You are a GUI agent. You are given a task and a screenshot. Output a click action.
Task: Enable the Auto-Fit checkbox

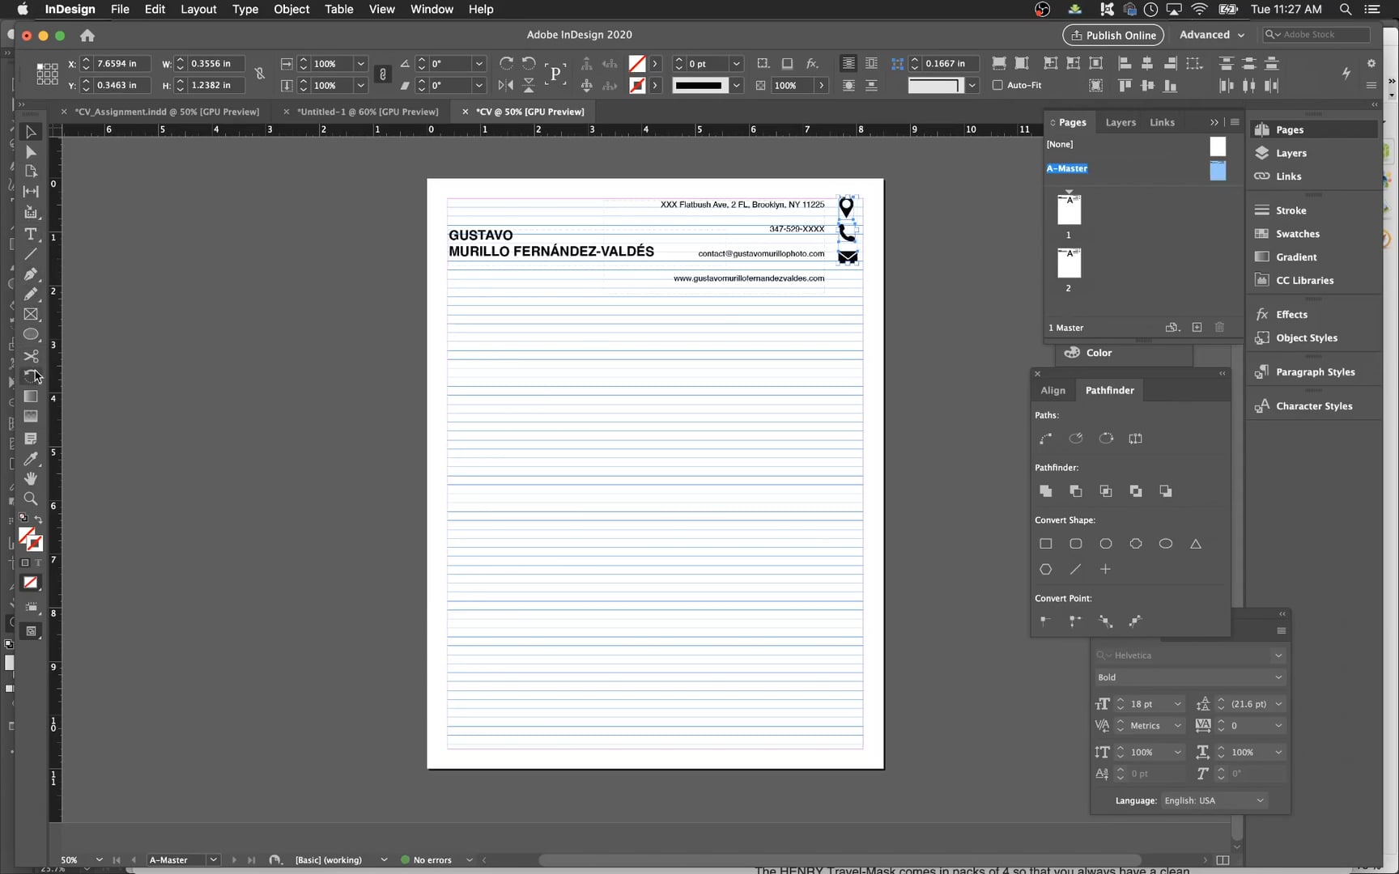pos(997,85)
